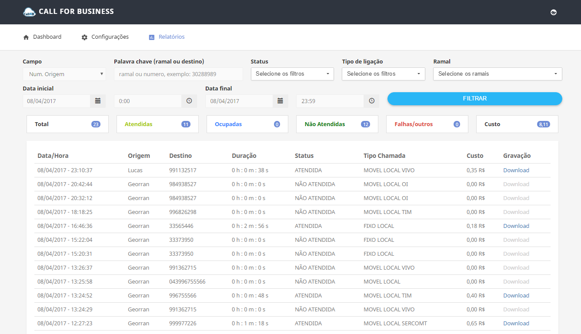Select the Total calls summary card

(x=67, y=124)
